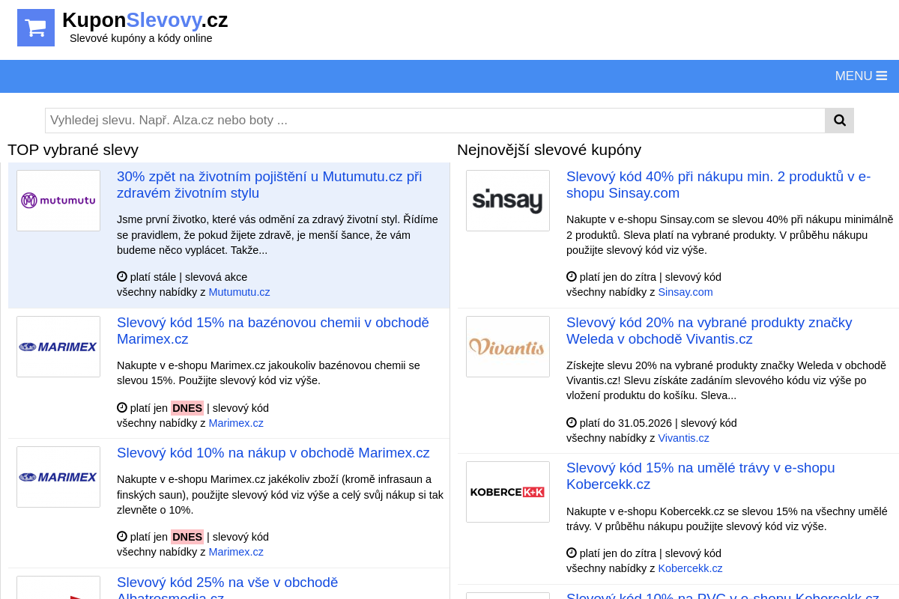Screen dimensions: 899x599
Task: Open 'Slevový kód 10% na nákup' Marimex title
Action: [x=273, y=453]
